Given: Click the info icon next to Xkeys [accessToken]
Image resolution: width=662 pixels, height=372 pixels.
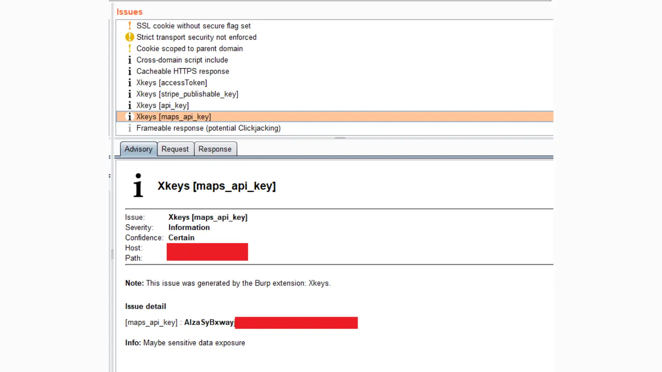Looking at the screenshot, I should tap(130, 83).
